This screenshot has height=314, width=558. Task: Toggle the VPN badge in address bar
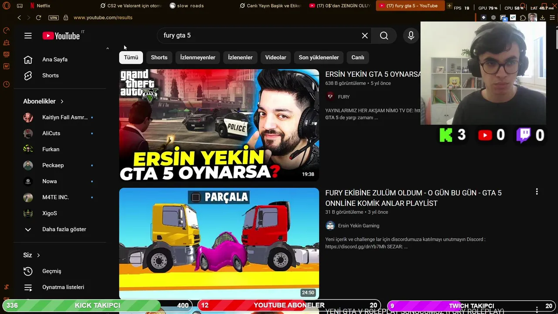[53, 17]
